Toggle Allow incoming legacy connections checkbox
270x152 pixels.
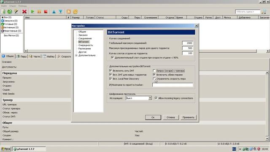[x=156, y=98]
